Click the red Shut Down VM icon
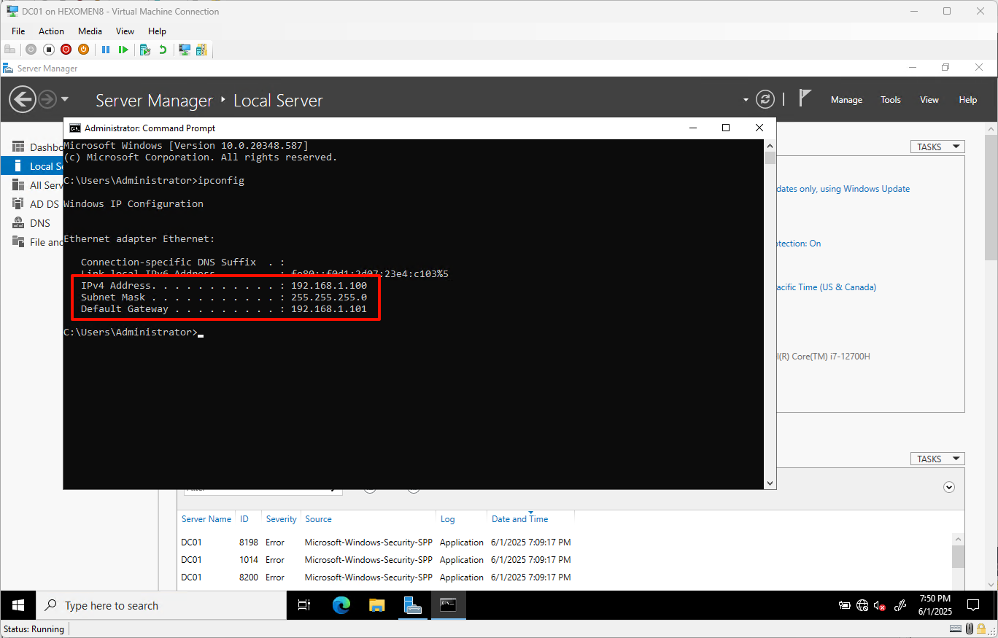This screenshot has width=998, height=638. point(66,50)
